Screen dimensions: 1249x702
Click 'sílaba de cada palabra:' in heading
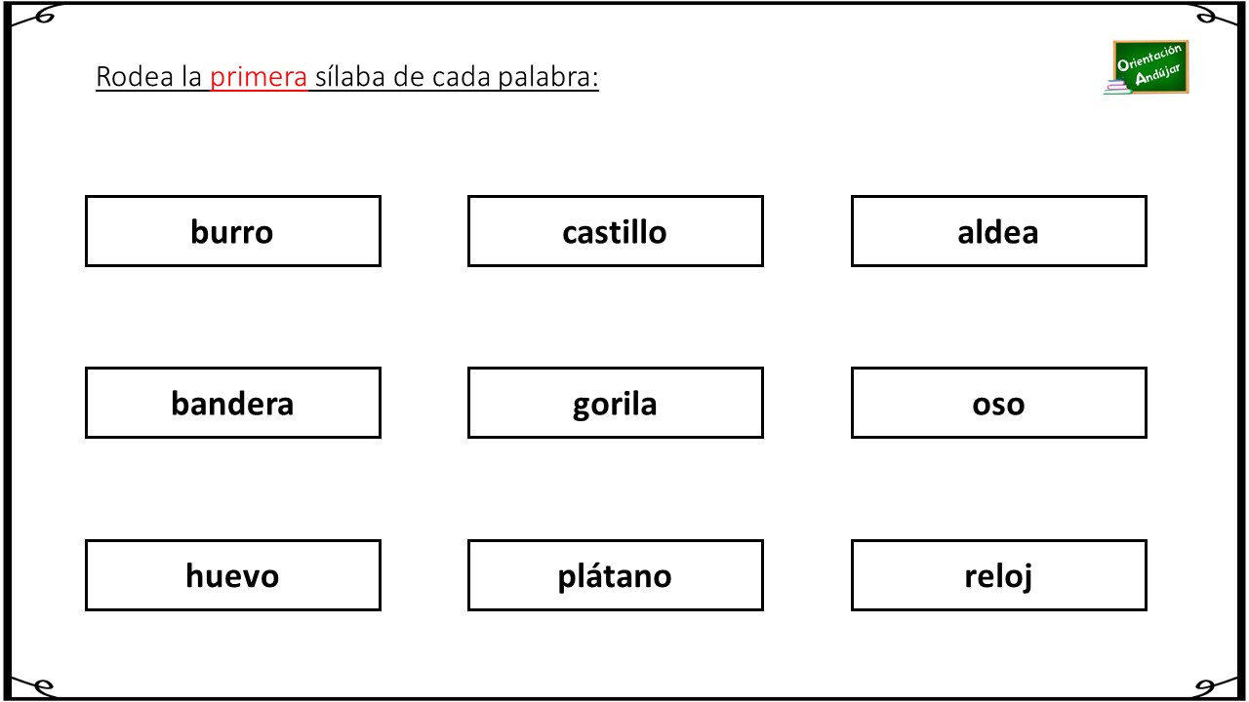pyautogui.click(x=457, y=78)
